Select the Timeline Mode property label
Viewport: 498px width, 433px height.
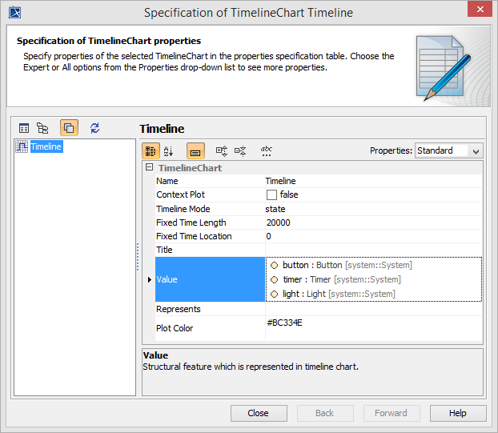tap(183, 209)
